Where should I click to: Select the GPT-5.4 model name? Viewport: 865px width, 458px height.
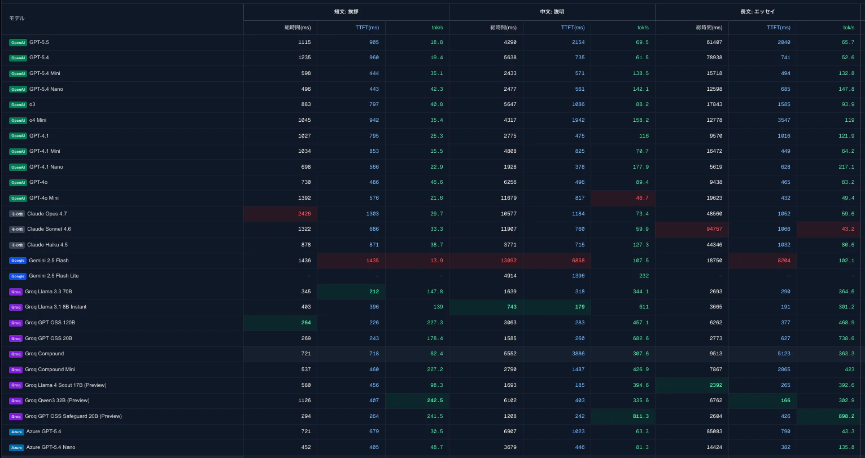(39, 58)
